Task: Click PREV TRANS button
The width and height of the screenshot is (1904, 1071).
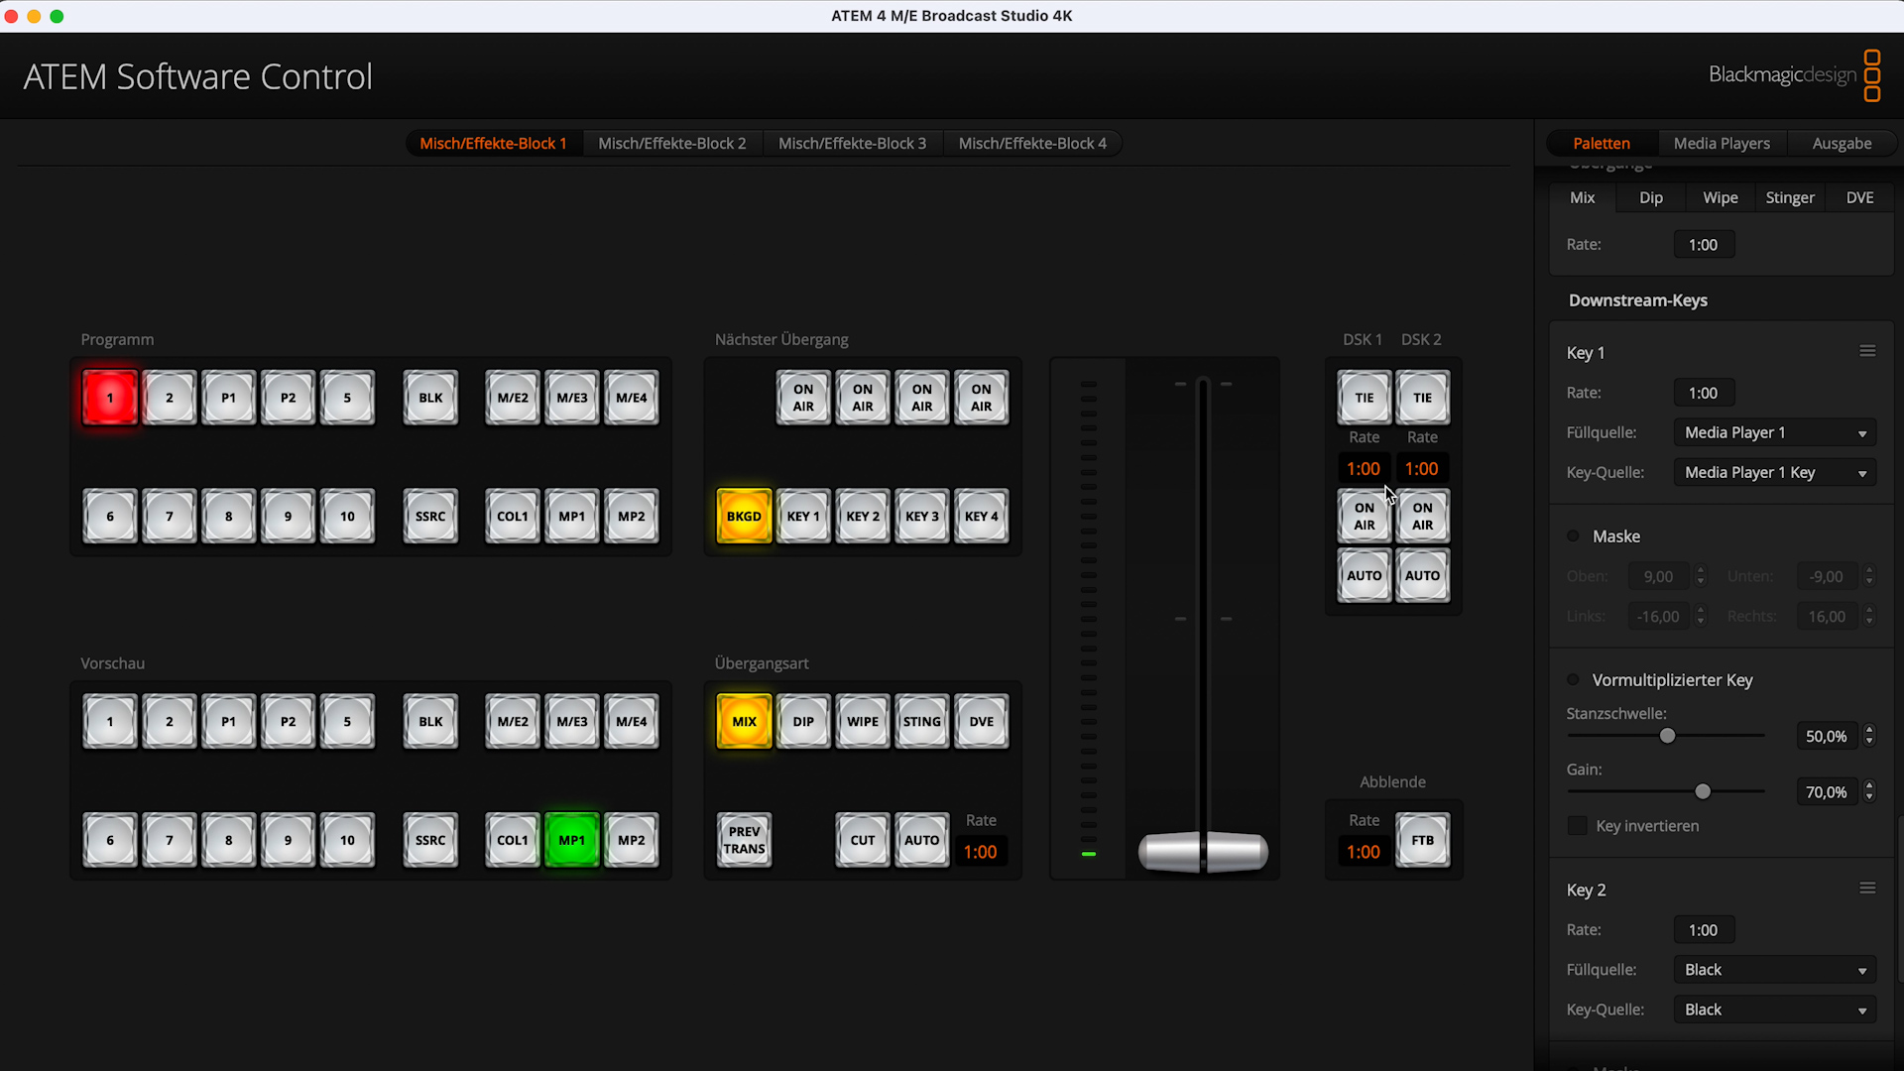Action: coord(743,840)
